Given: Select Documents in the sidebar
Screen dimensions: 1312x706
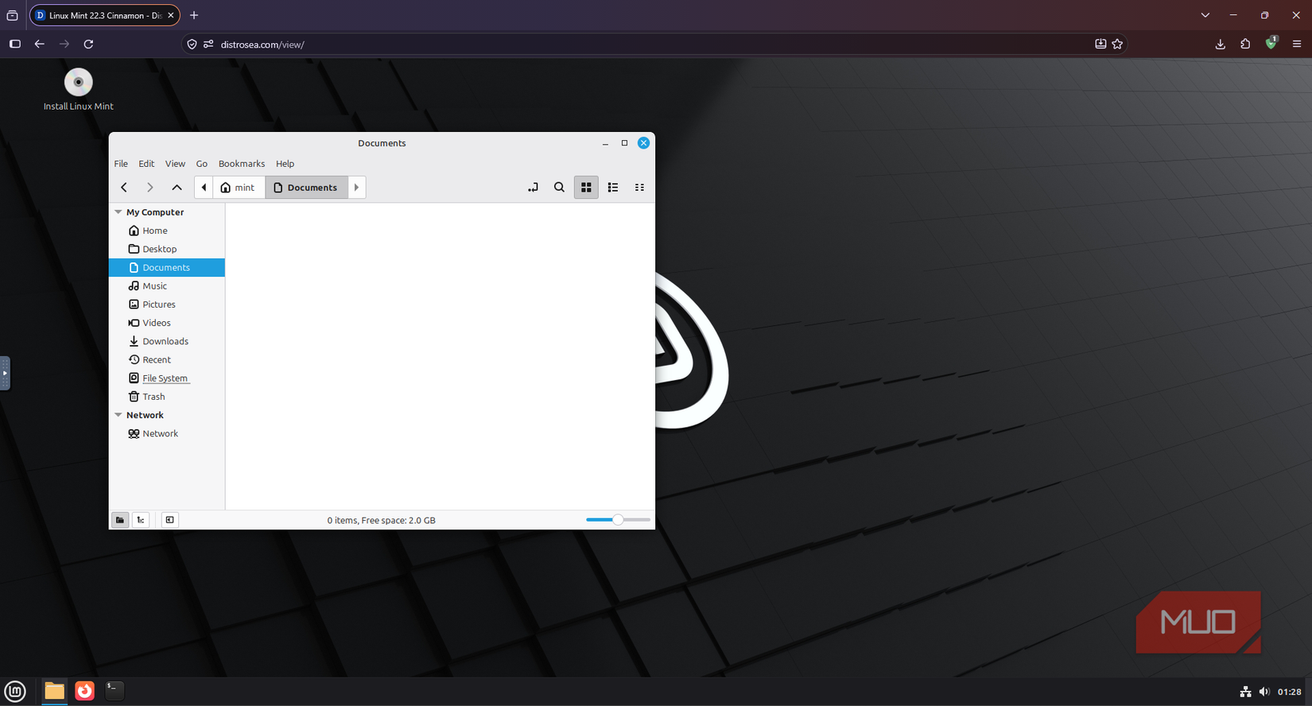Looking at the screenshot, I should click(167, 267).
